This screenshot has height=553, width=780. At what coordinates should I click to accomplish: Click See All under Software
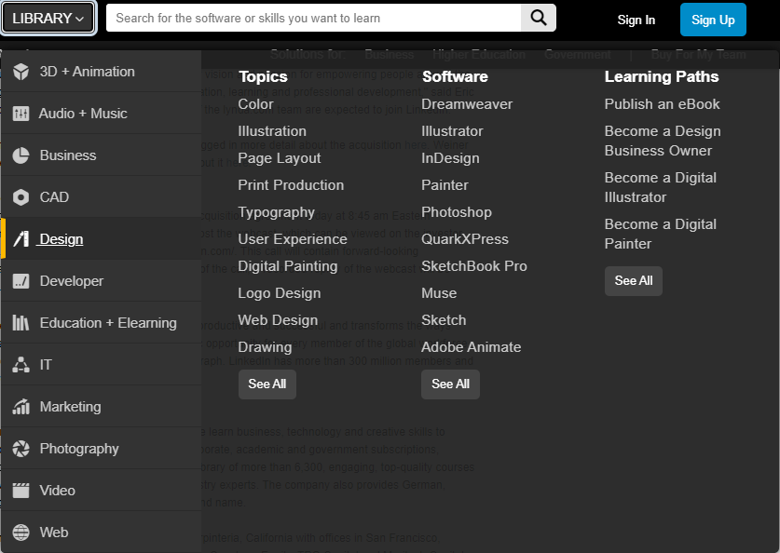tap(450, 384)
